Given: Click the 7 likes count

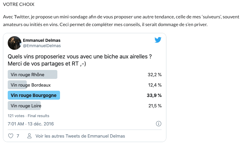Looking at the screenshot, I should pos(18,136).
